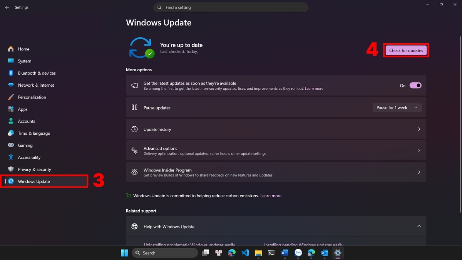Click the search field Find a setting
Viewport: 462px width, 260px height.
tap(231, 7)
